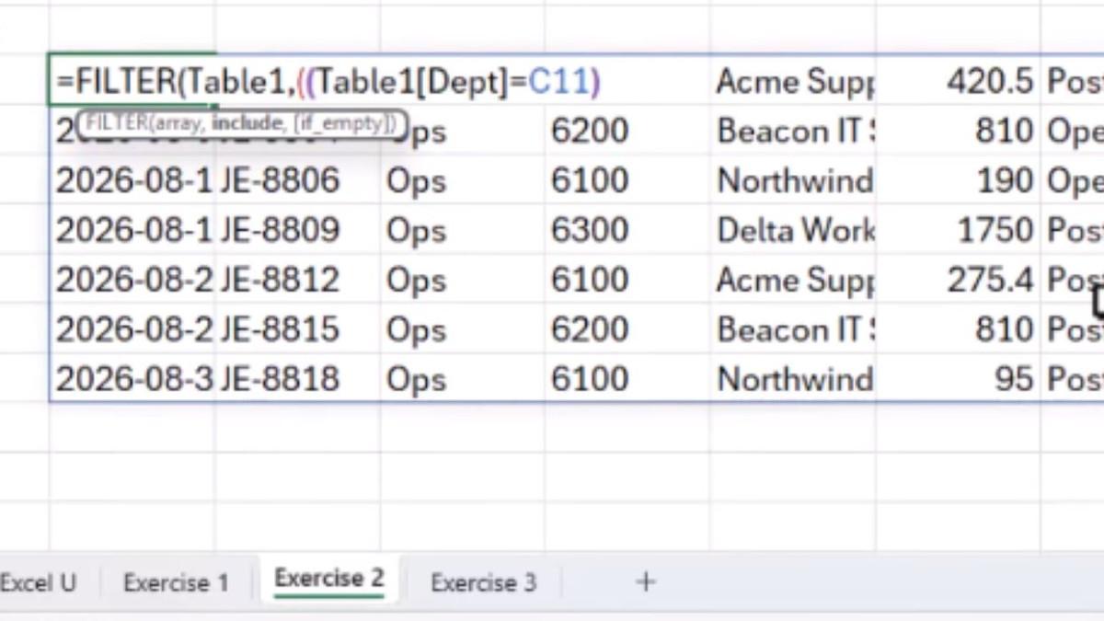Switch to the Exercise 1 sheet tab

(x=175, y=582)
